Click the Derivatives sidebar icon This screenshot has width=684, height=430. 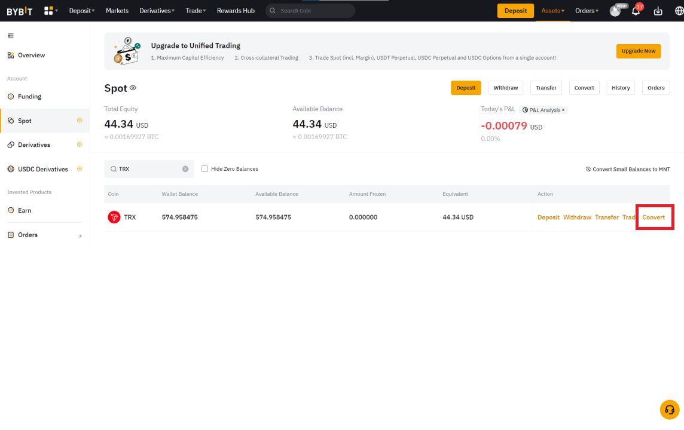pyautogui.click(x=11, y=145)
